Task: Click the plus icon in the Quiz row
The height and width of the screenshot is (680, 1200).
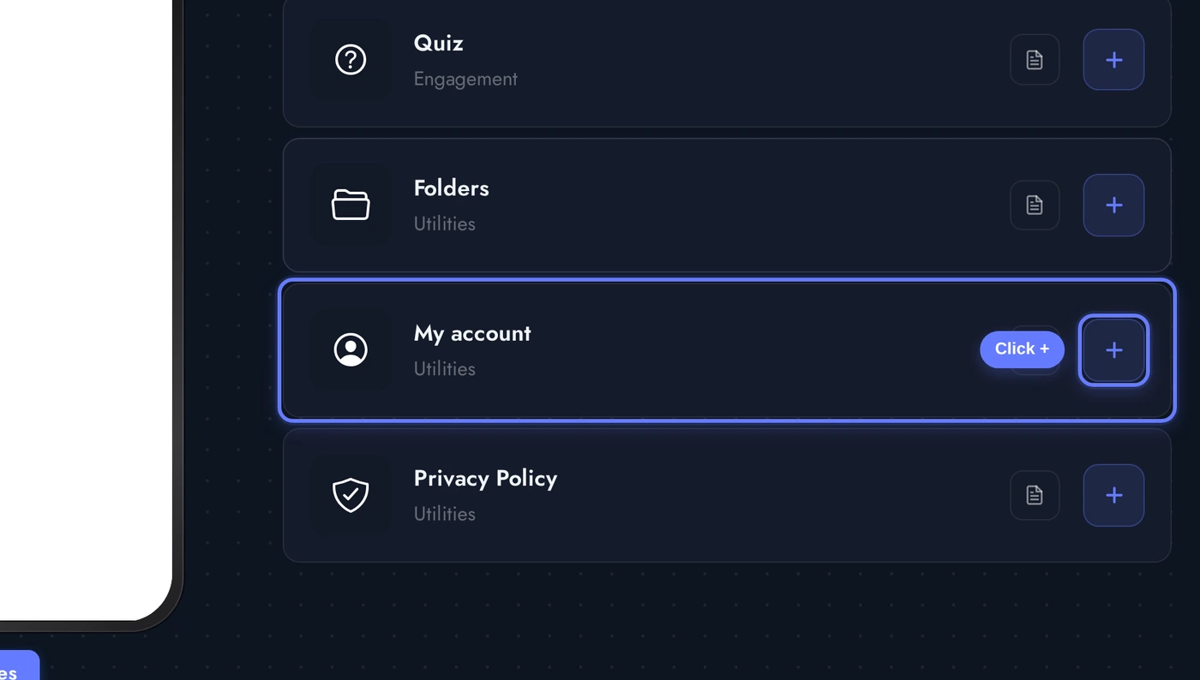Action: (1113, 59)
